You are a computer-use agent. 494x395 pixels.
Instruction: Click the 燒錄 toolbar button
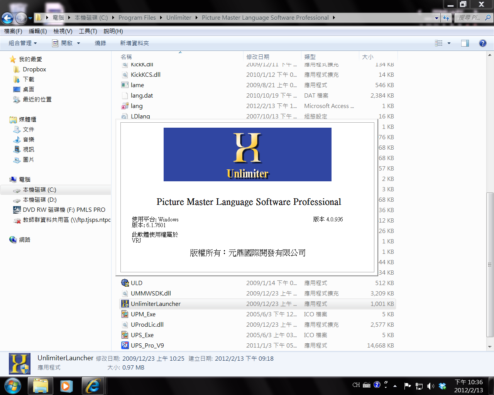point(100,43)
